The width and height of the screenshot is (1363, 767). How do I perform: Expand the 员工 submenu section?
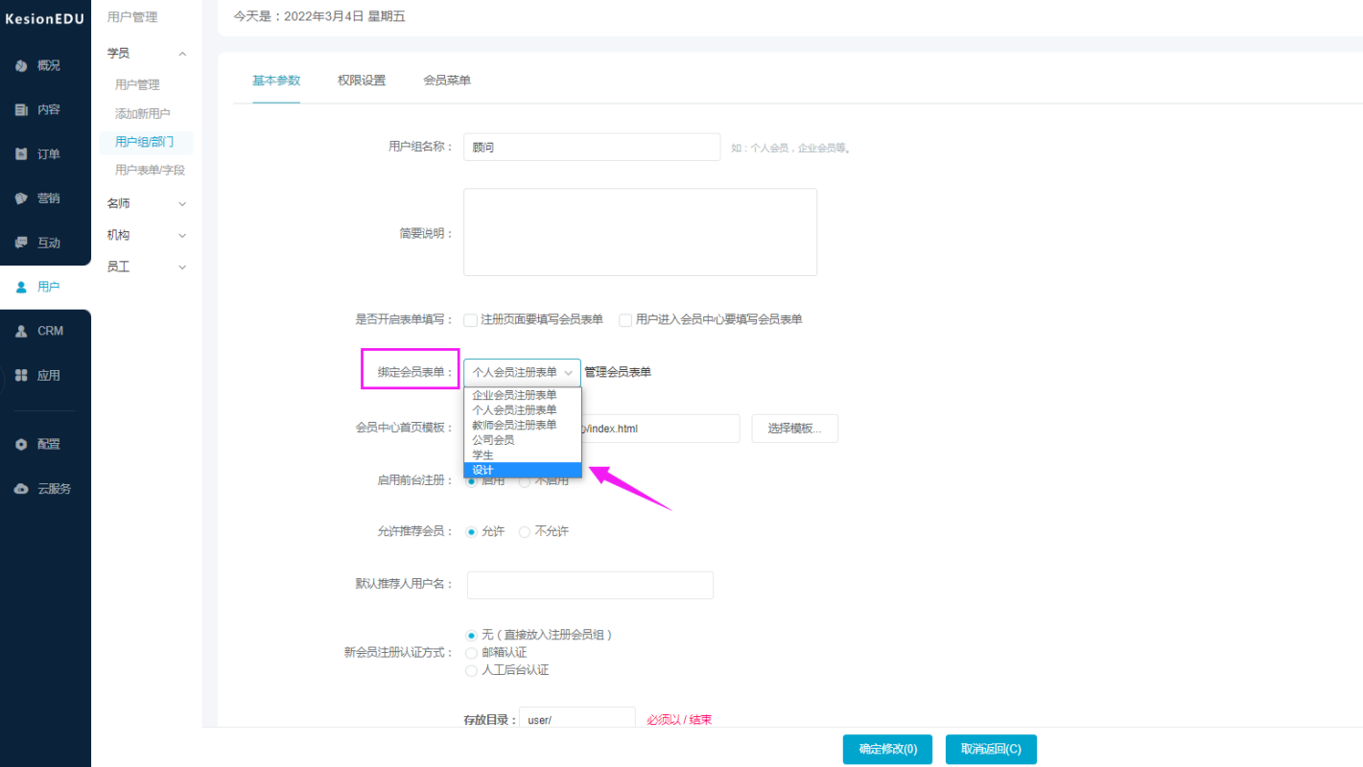pos(182,267)
